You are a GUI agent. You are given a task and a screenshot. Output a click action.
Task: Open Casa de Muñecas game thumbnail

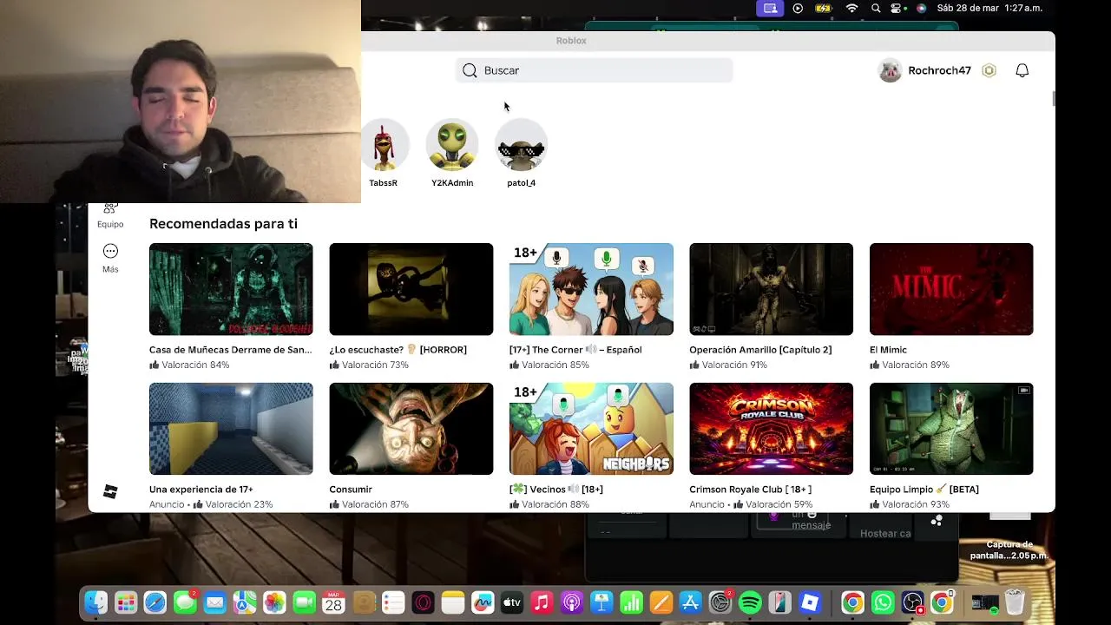(x=231, y=289)
